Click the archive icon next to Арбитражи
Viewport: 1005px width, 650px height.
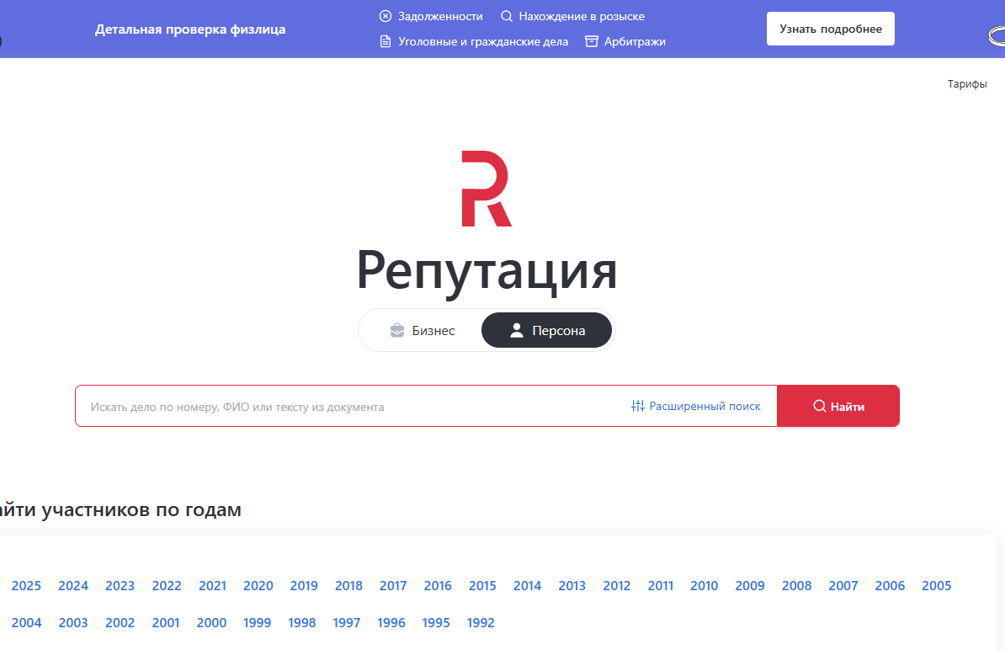pyautogui.click(x=590, y=40)
